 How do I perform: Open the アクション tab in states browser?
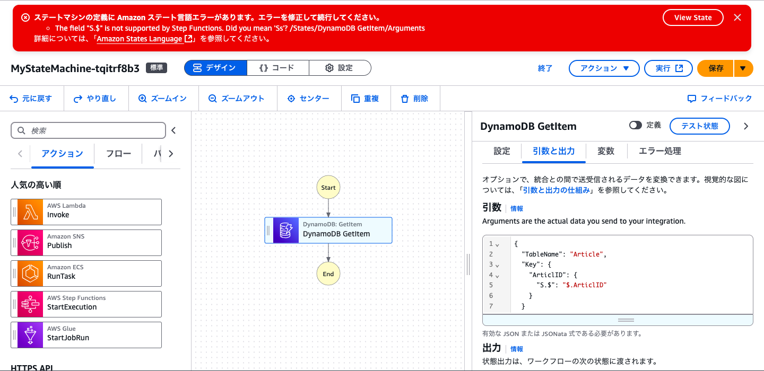click(x=63, y=154)
